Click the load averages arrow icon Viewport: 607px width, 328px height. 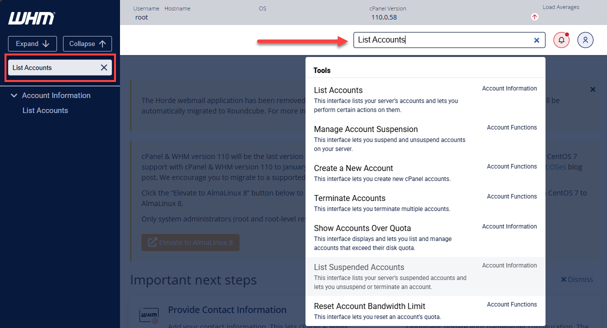534,17
